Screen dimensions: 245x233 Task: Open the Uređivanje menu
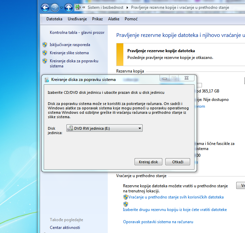(77, 19)
